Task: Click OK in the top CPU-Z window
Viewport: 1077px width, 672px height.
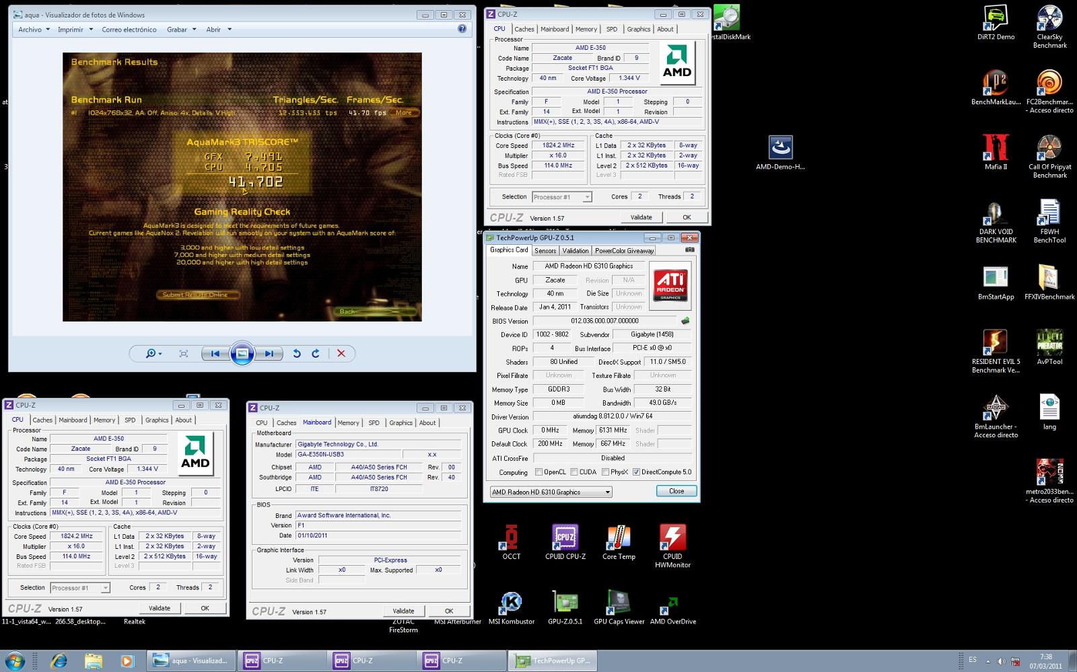Action: pyautogui.click(x=687, y=217)
